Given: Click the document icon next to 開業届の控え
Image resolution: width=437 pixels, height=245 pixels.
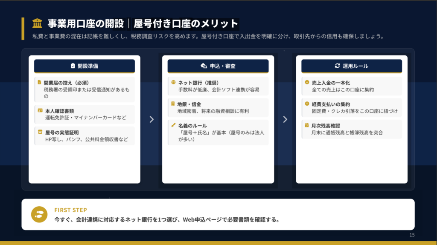Looking at the screenshot, I should (x=40, y=82).
